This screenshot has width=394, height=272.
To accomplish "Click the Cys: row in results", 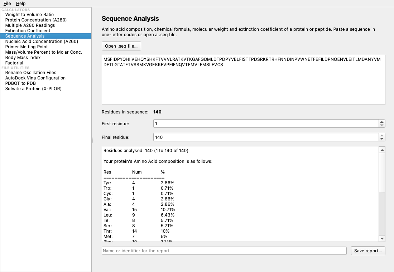I will (138, 194).
